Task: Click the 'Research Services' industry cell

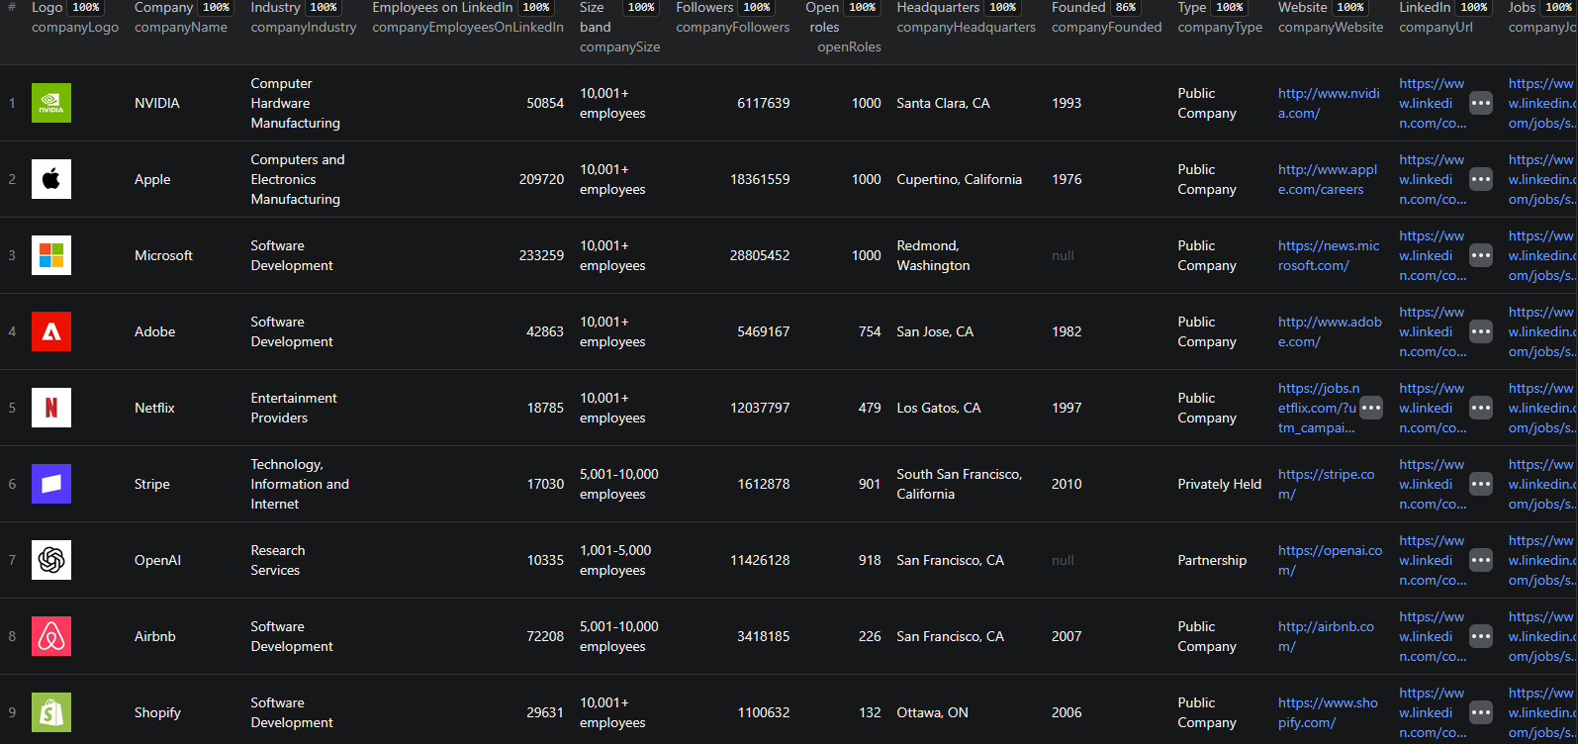Action: 278,560
